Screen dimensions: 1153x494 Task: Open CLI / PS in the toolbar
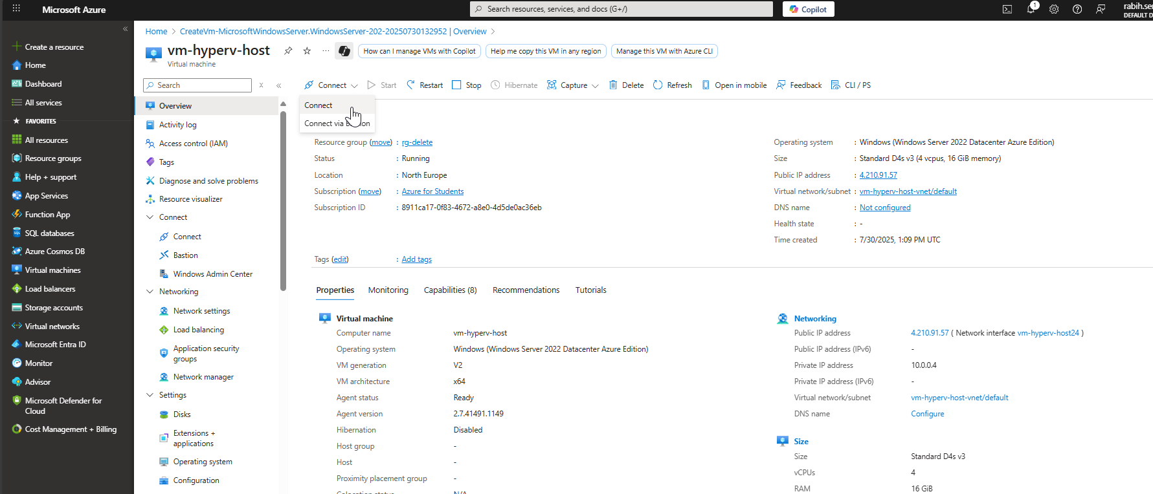[x=851, y=85]
